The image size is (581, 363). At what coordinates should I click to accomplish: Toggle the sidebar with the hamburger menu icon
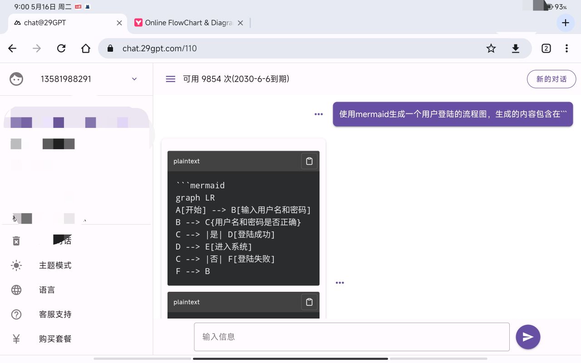click(x=171, y=79)
